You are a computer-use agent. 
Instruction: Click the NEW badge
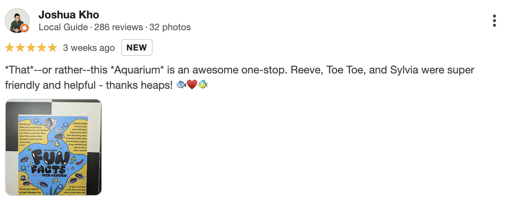pos(137,47)
